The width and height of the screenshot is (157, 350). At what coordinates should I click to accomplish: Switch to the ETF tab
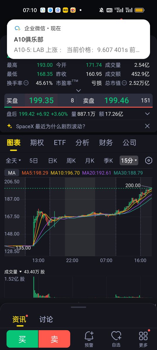point(60,143)
